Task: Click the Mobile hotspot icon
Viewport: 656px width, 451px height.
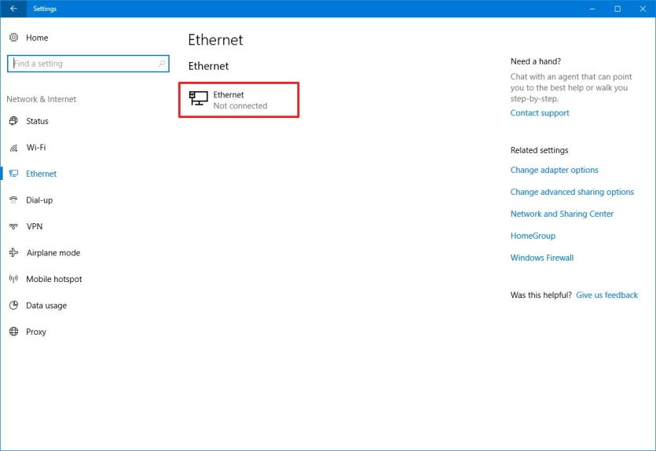Action: click(13, 279)
